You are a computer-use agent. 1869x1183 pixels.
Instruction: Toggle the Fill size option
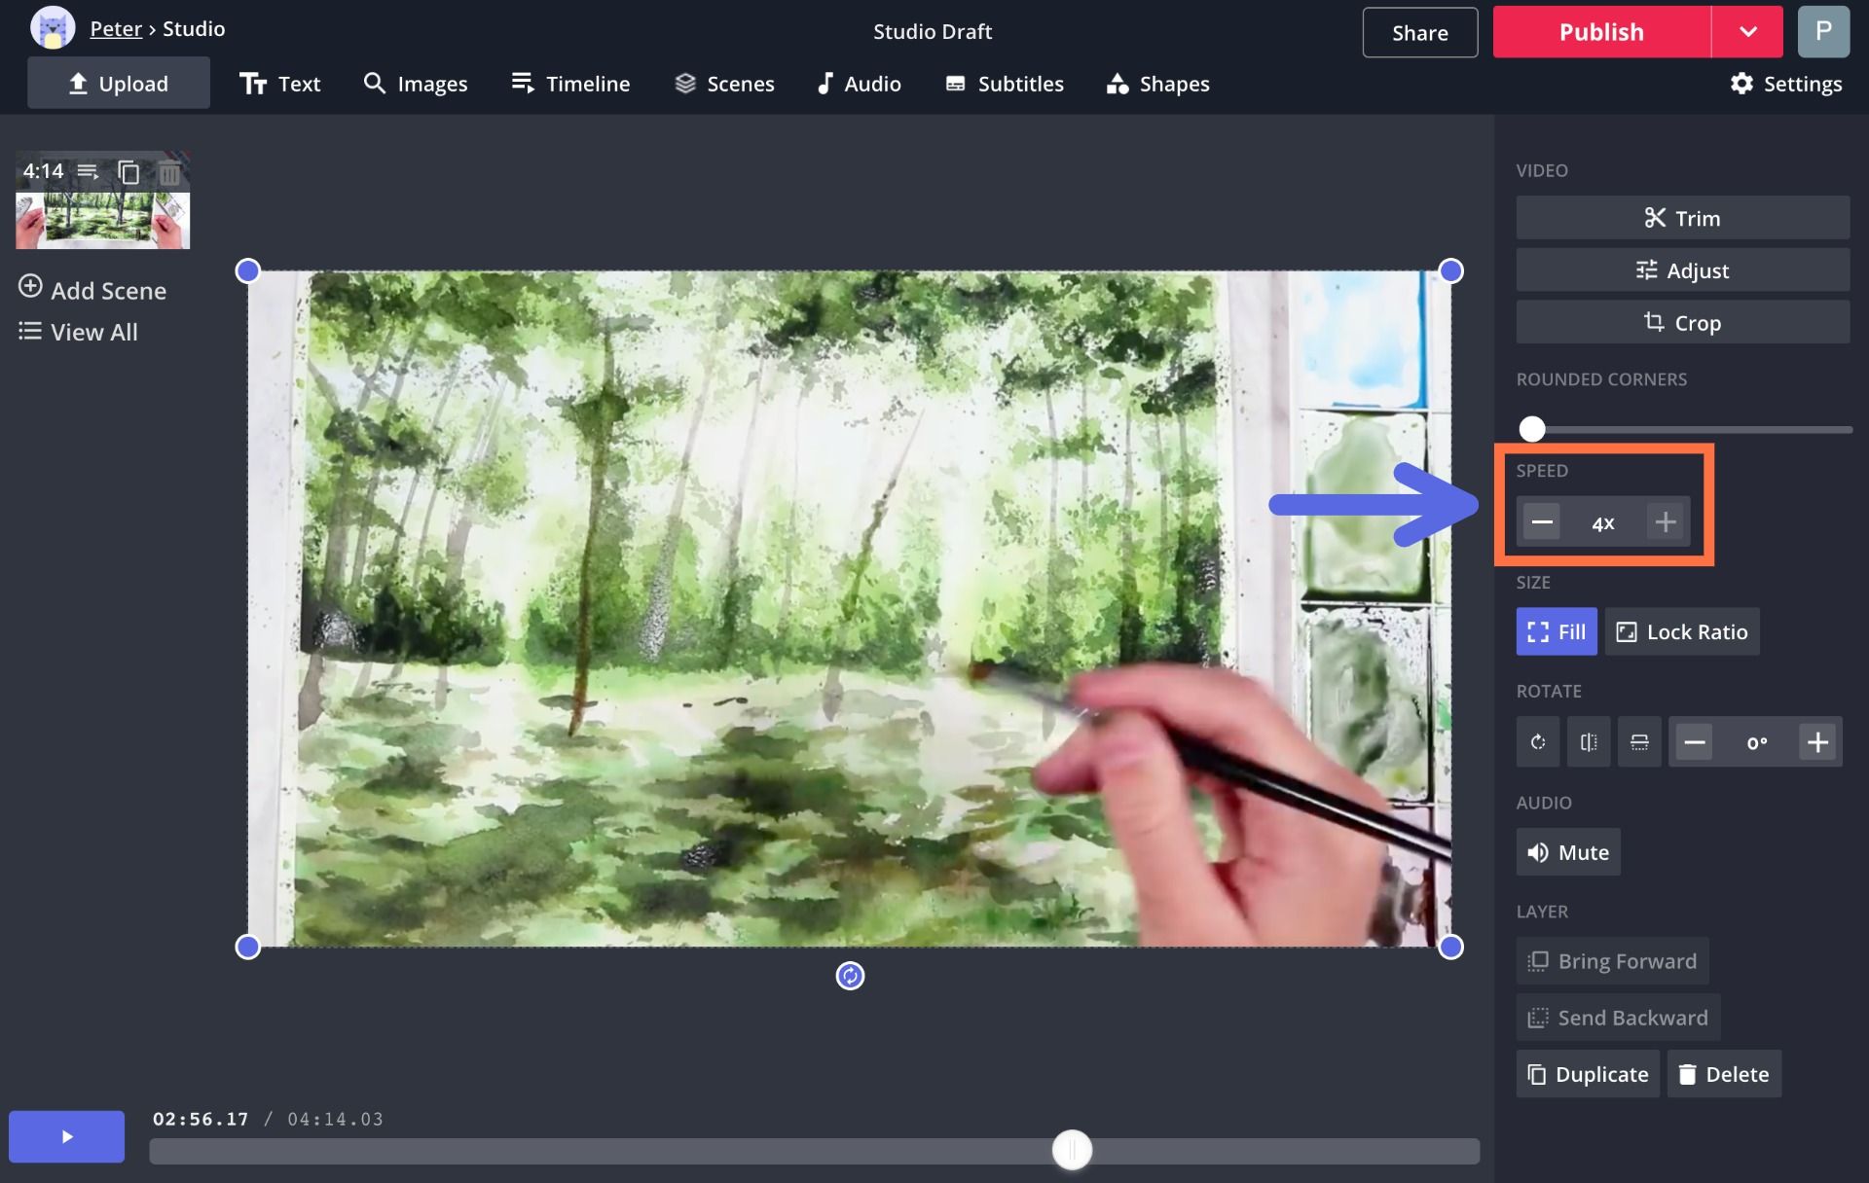click(x=1556, y=632)
